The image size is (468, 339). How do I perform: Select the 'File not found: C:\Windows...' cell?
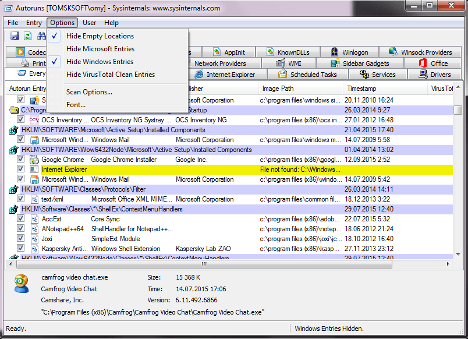tap(300, 169)
